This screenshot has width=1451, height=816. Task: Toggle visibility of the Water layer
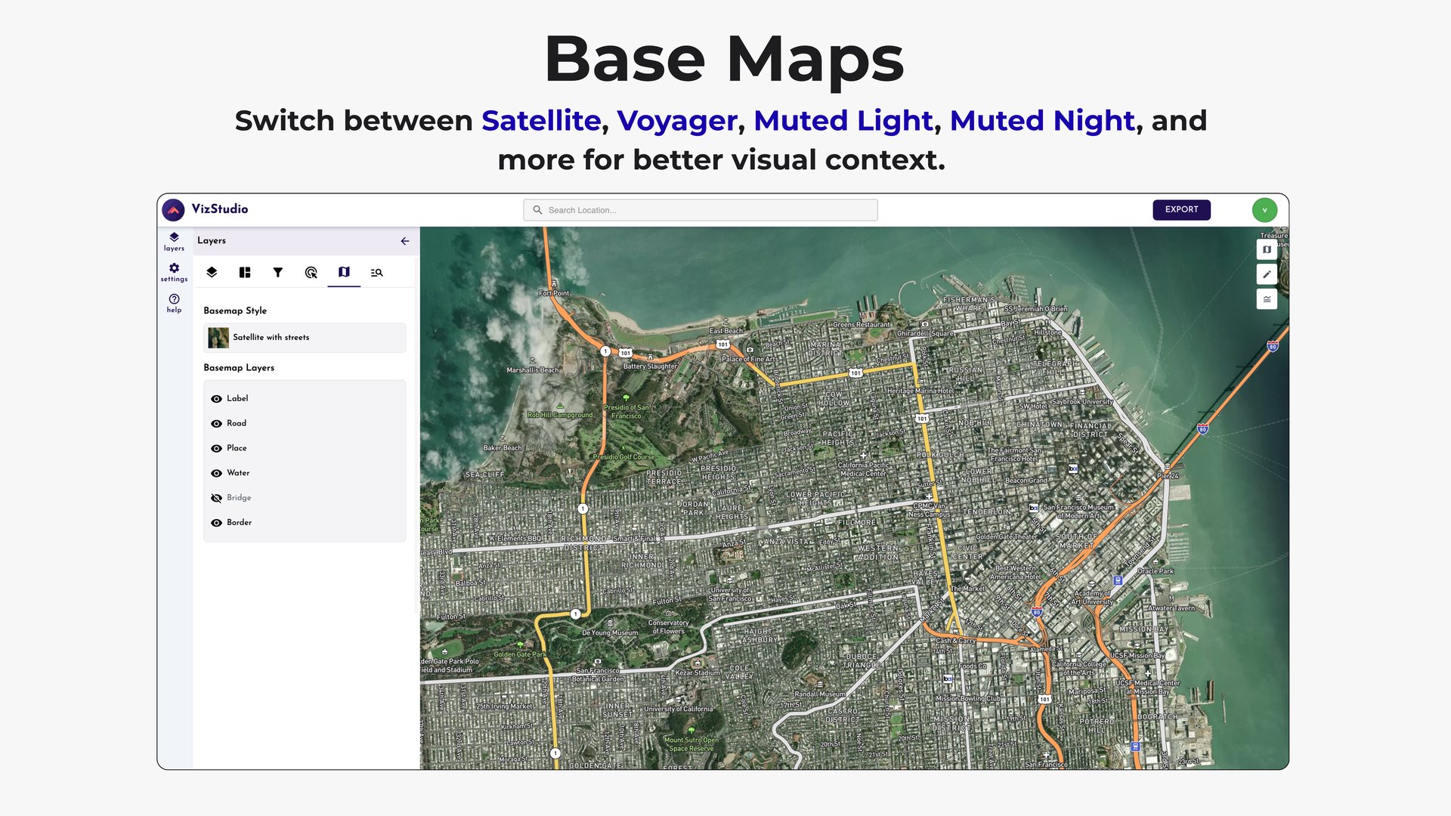pos(217,472)
